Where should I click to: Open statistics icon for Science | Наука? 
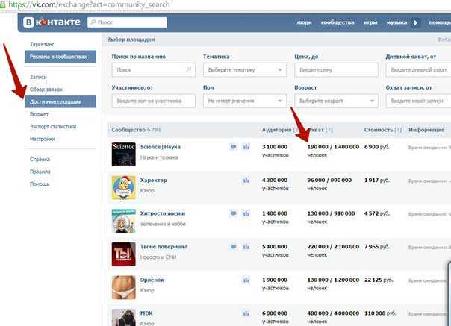246,147
